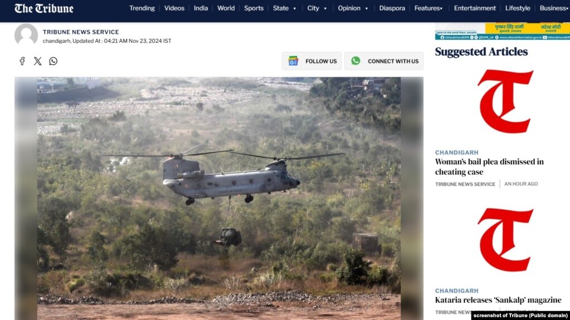Share article via Facebook icon
The height and width of the screenshot is (320, 570).
tap(22, 61)
